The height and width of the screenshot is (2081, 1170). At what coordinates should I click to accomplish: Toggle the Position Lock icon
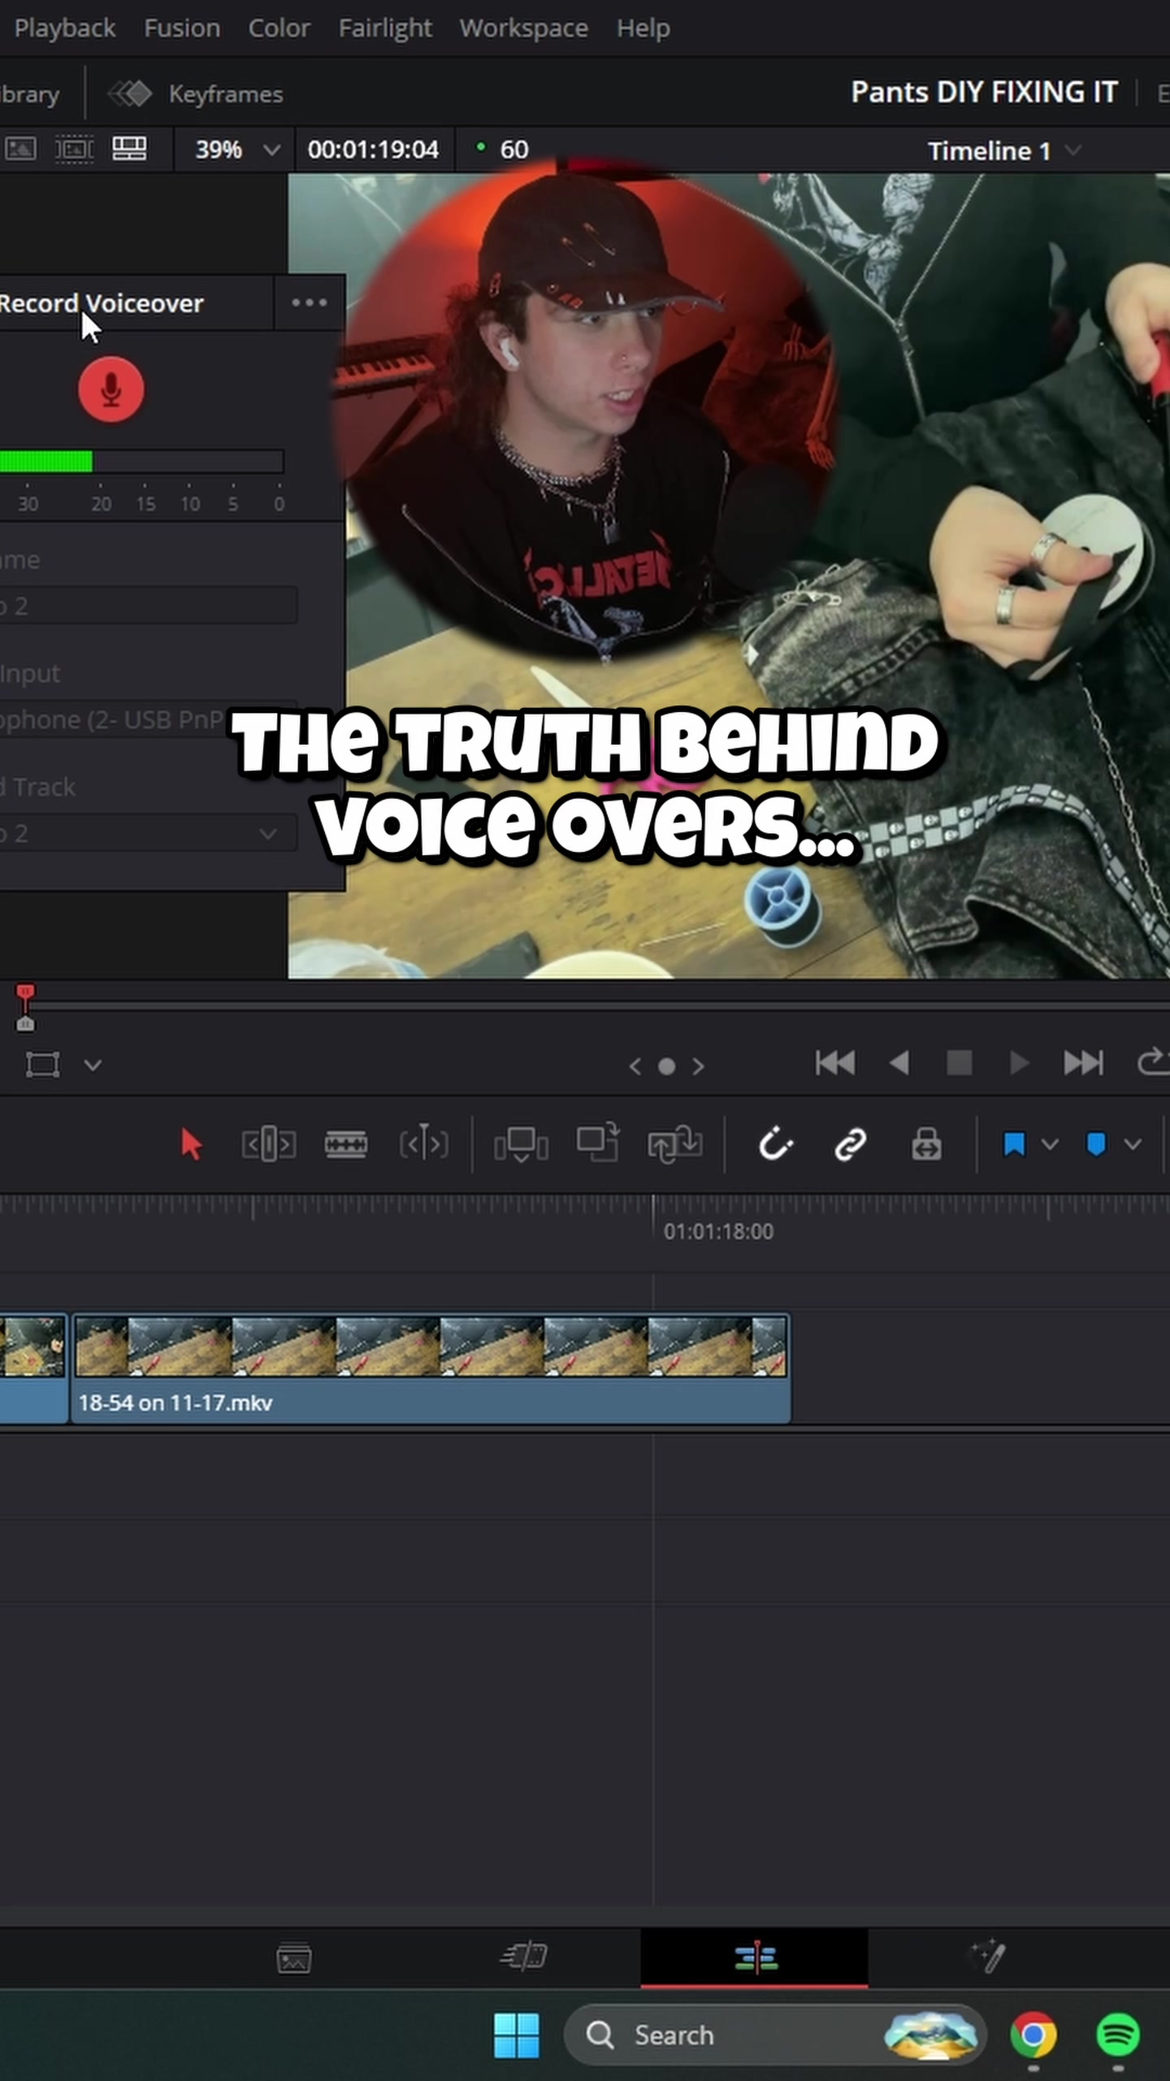[926, 1145]
